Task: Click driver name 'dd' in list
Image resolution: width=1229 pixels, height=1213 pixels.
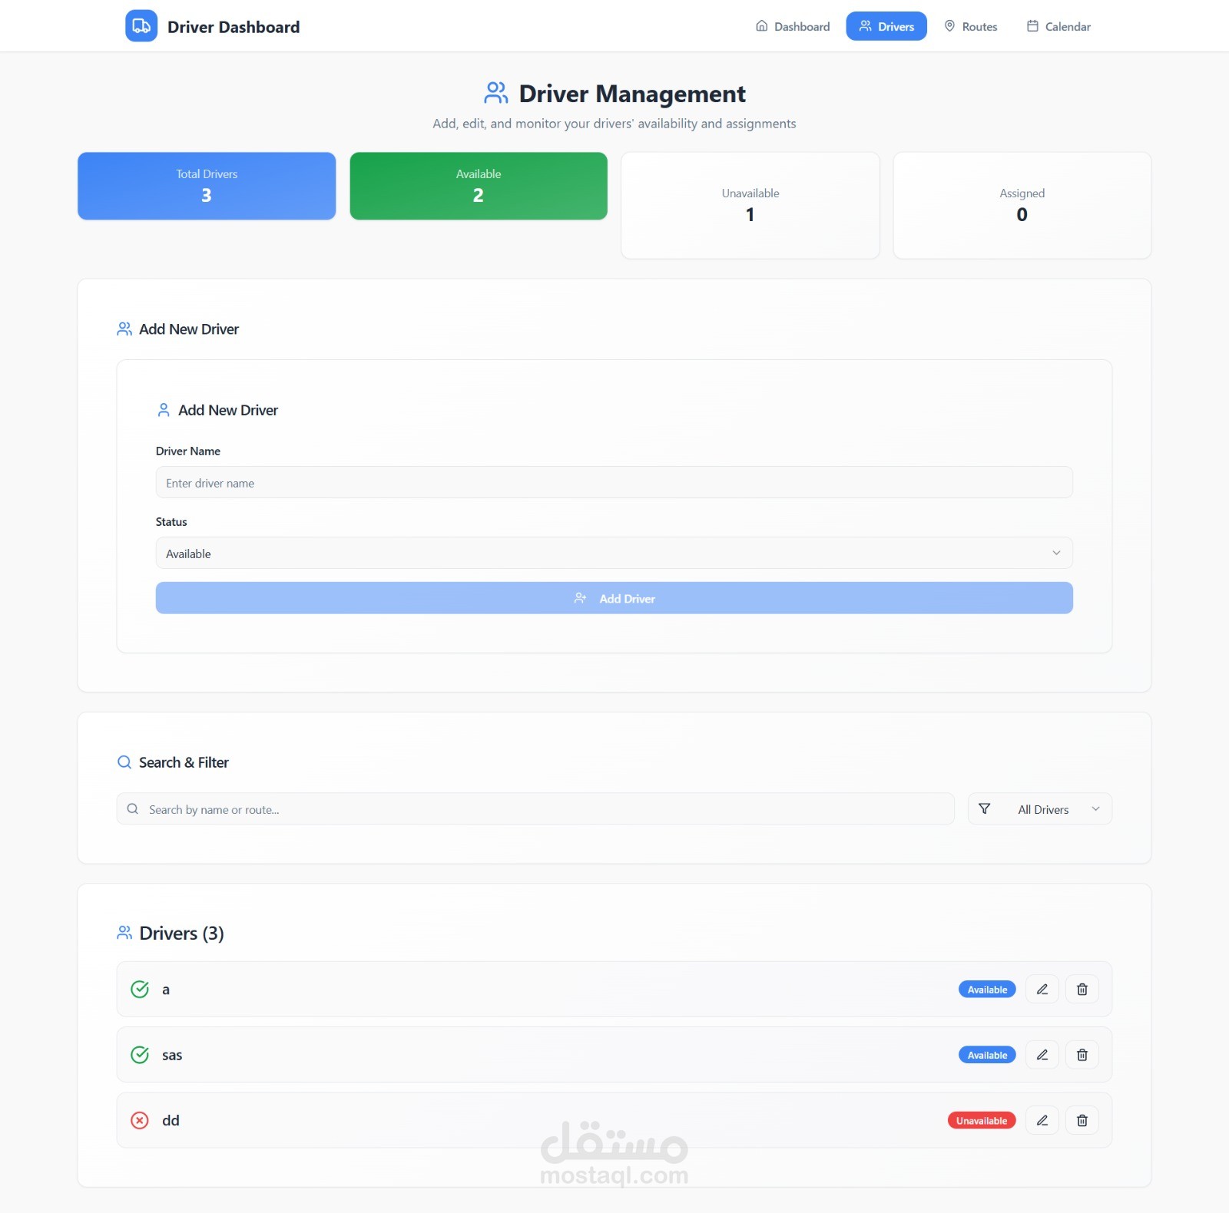Action: click(x=171, y=1120)
